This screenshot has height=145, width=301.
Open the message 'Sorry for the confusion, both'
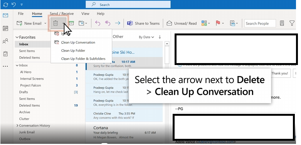click(124, 64)
